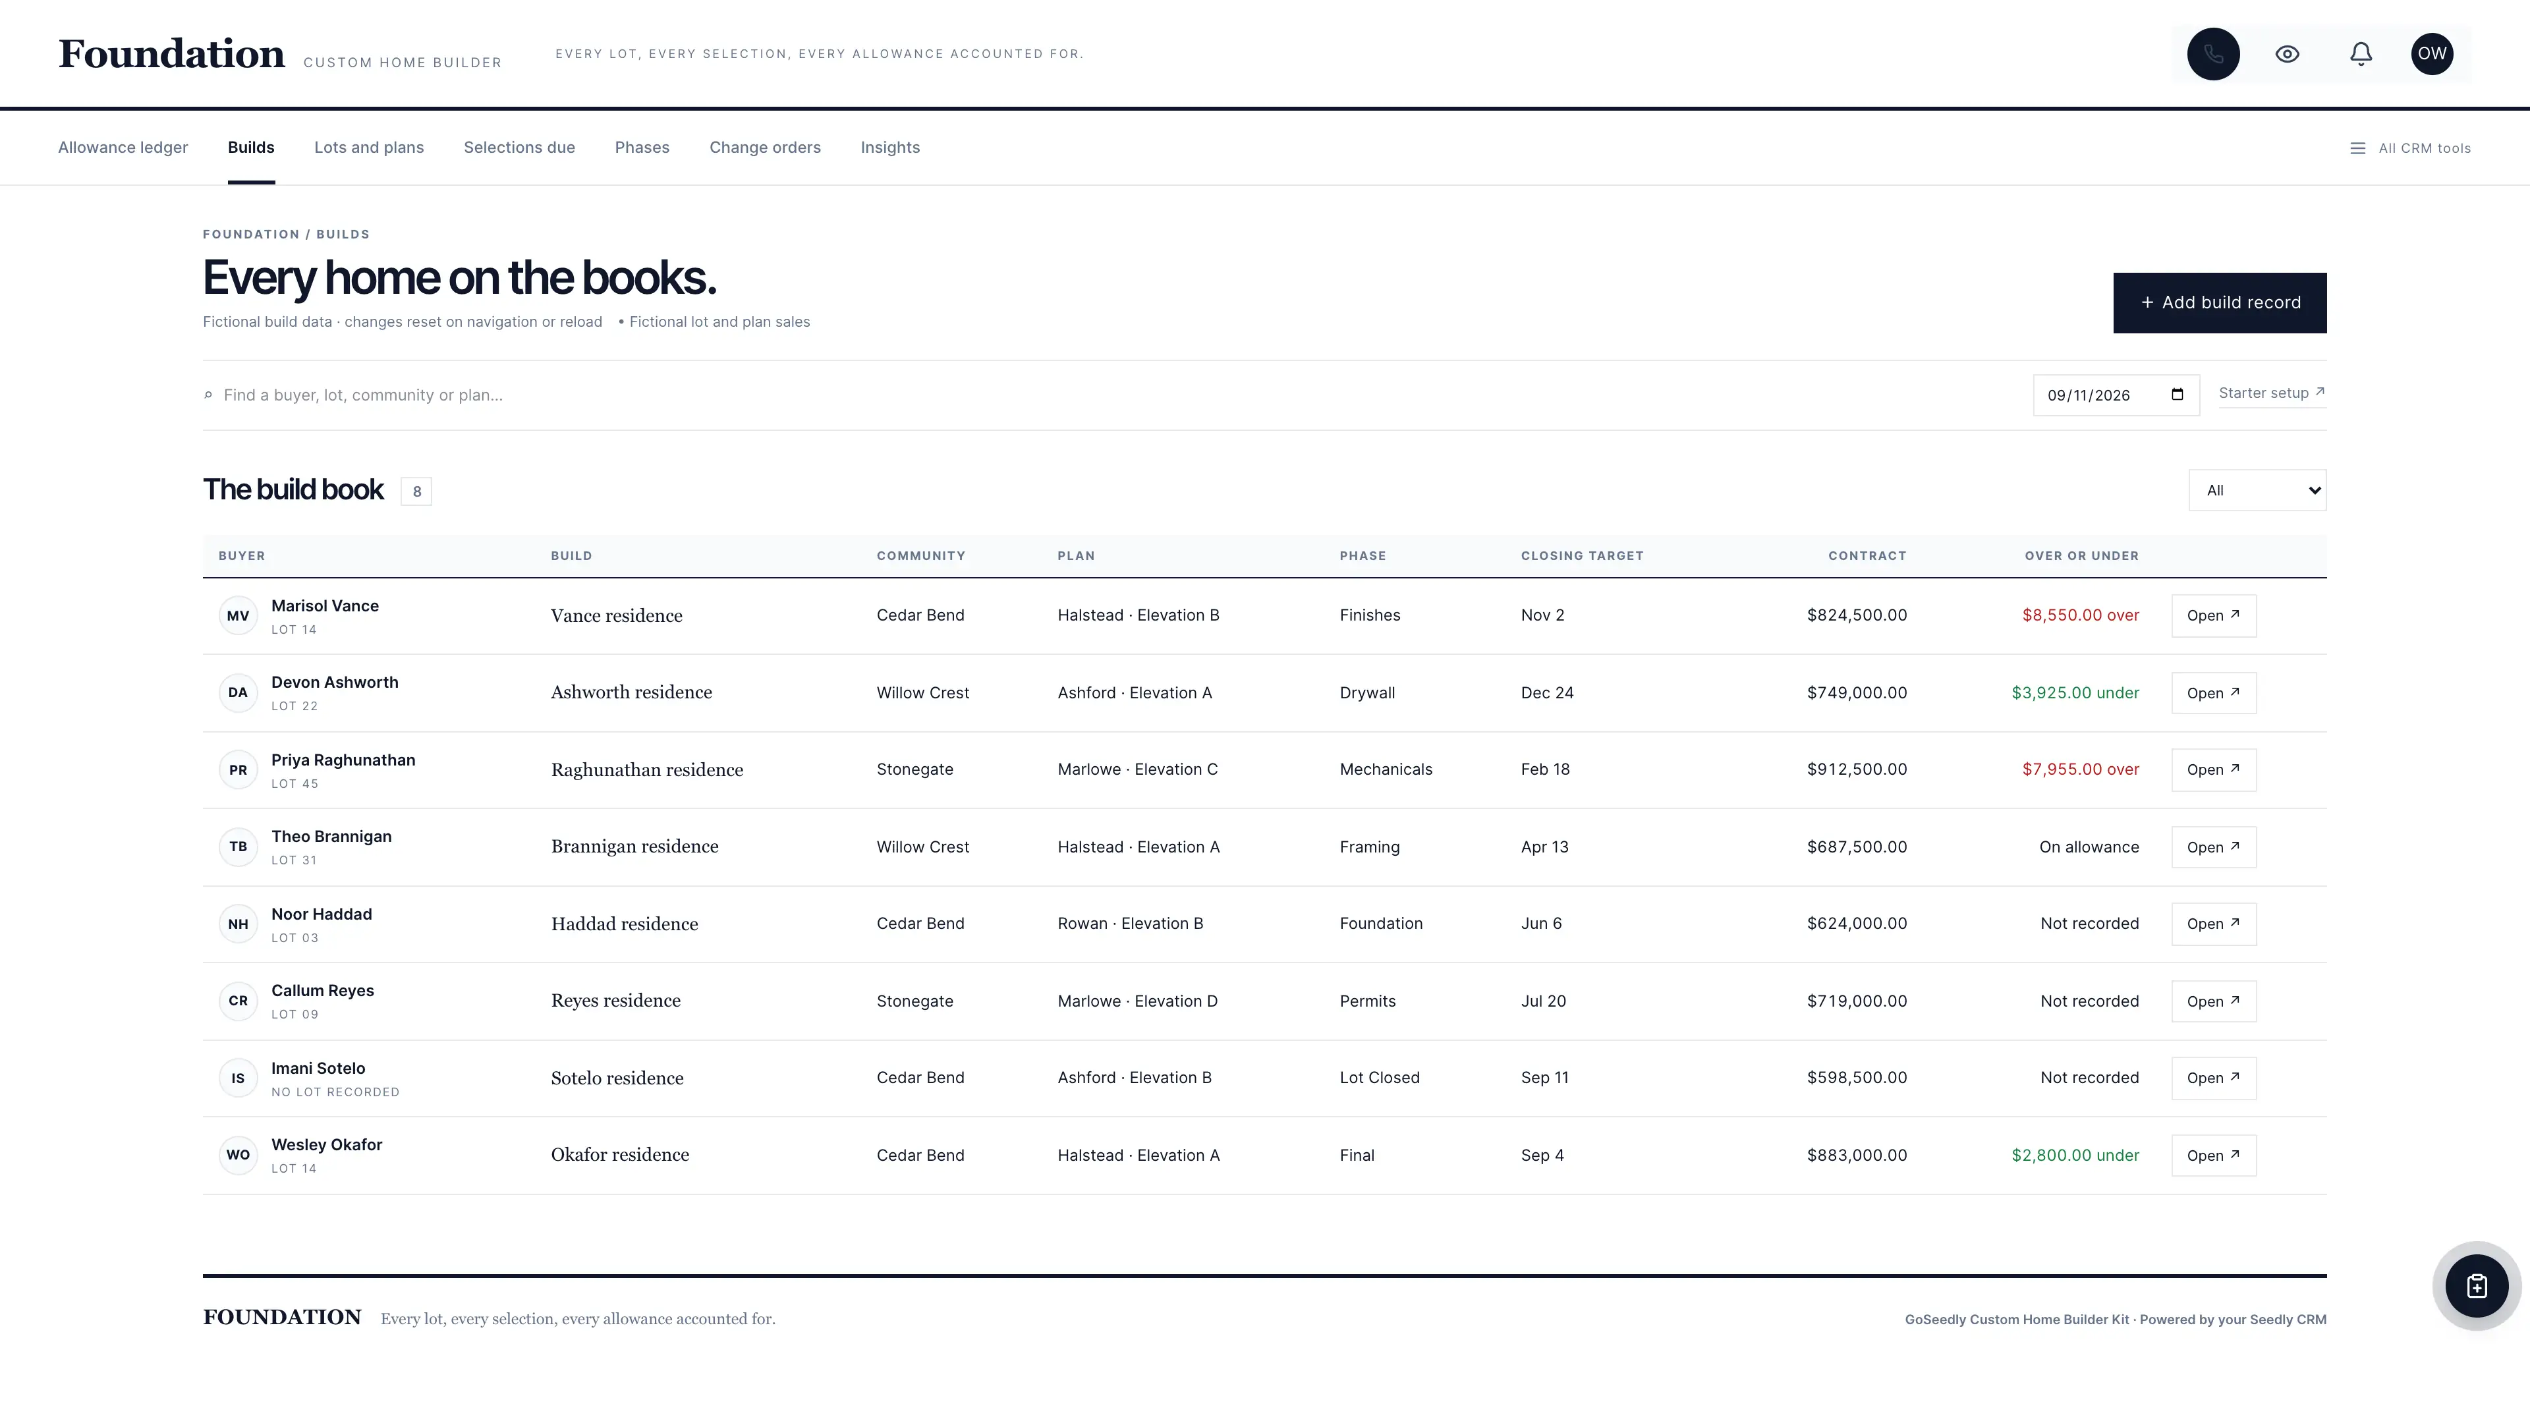2530x1423 pixels.
Task: Click the Closing Target column header
Action: (x=1582, y=556)
